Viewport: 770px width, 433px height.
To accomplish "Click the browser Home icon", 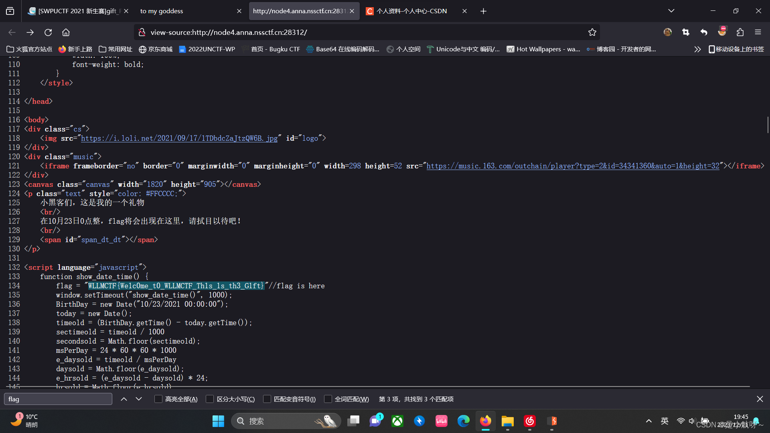I will 66,32.
